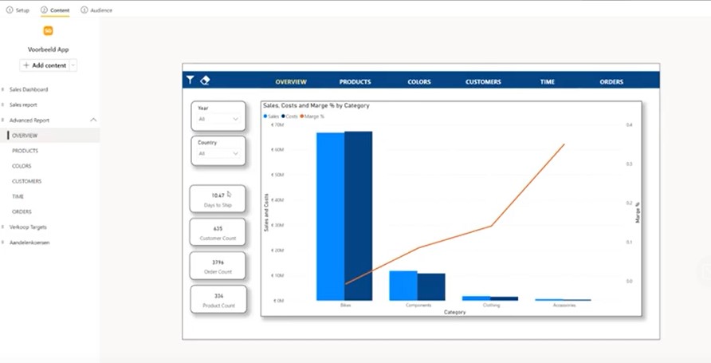711x363 pixels.
Task: Click the Sales legend marker
Action: tap(265, 116)
